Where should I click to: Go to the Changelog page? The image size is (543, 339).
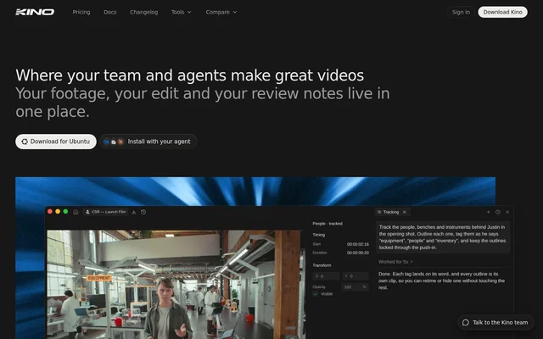(143, 12)
